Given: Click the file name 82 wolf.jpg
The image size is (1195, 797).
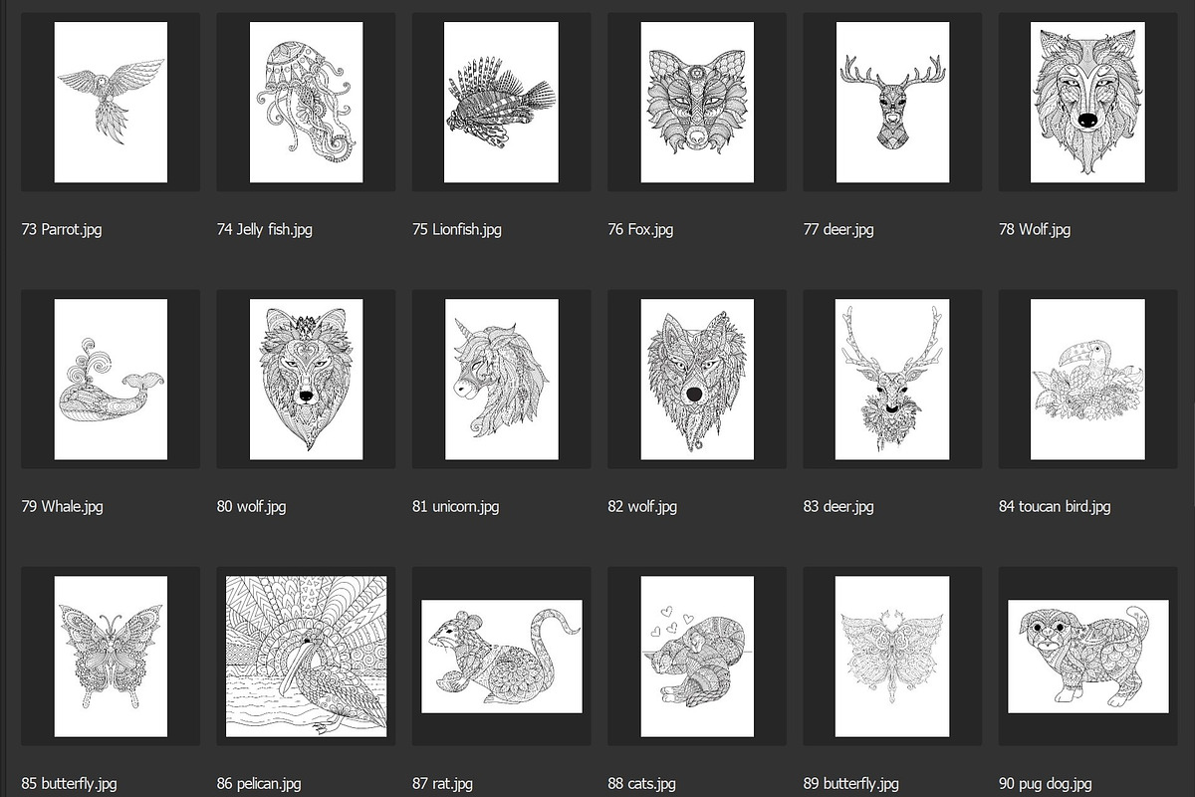Looking at the screenshot, I should pos(642,507).
